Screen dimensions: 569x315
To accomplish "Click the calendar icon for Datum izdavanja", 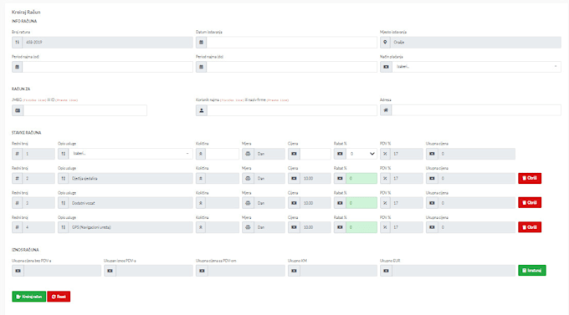I will click(202, 43).
